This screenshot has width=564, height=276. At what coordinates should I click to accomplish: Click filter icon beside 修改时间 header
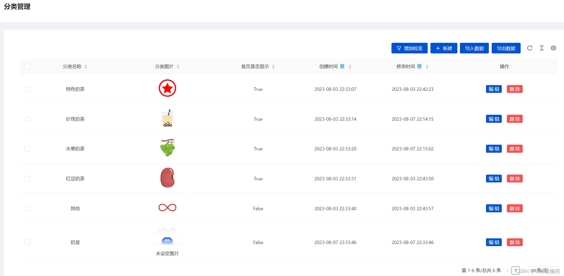click(419, 67)
